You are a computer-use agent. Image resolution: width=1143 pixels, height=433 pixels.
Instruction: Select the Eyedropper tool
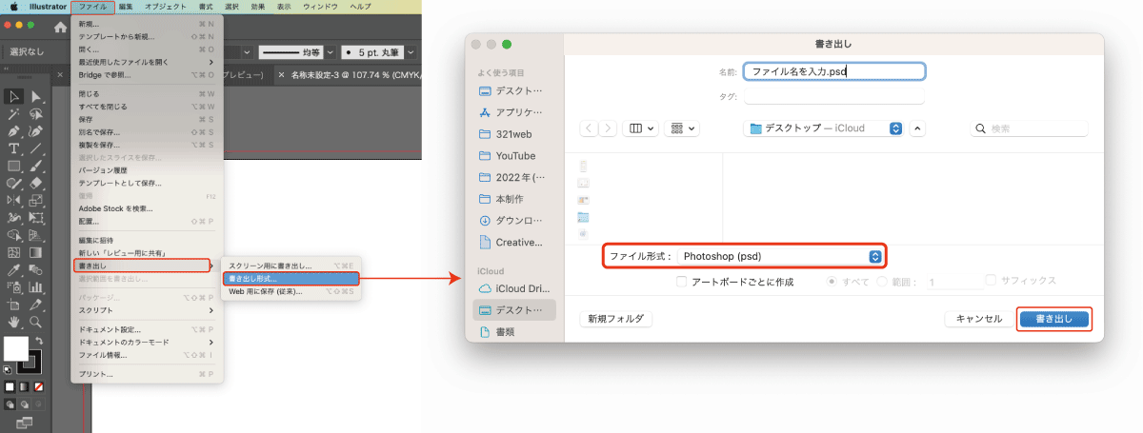click(x=14, y=269)
